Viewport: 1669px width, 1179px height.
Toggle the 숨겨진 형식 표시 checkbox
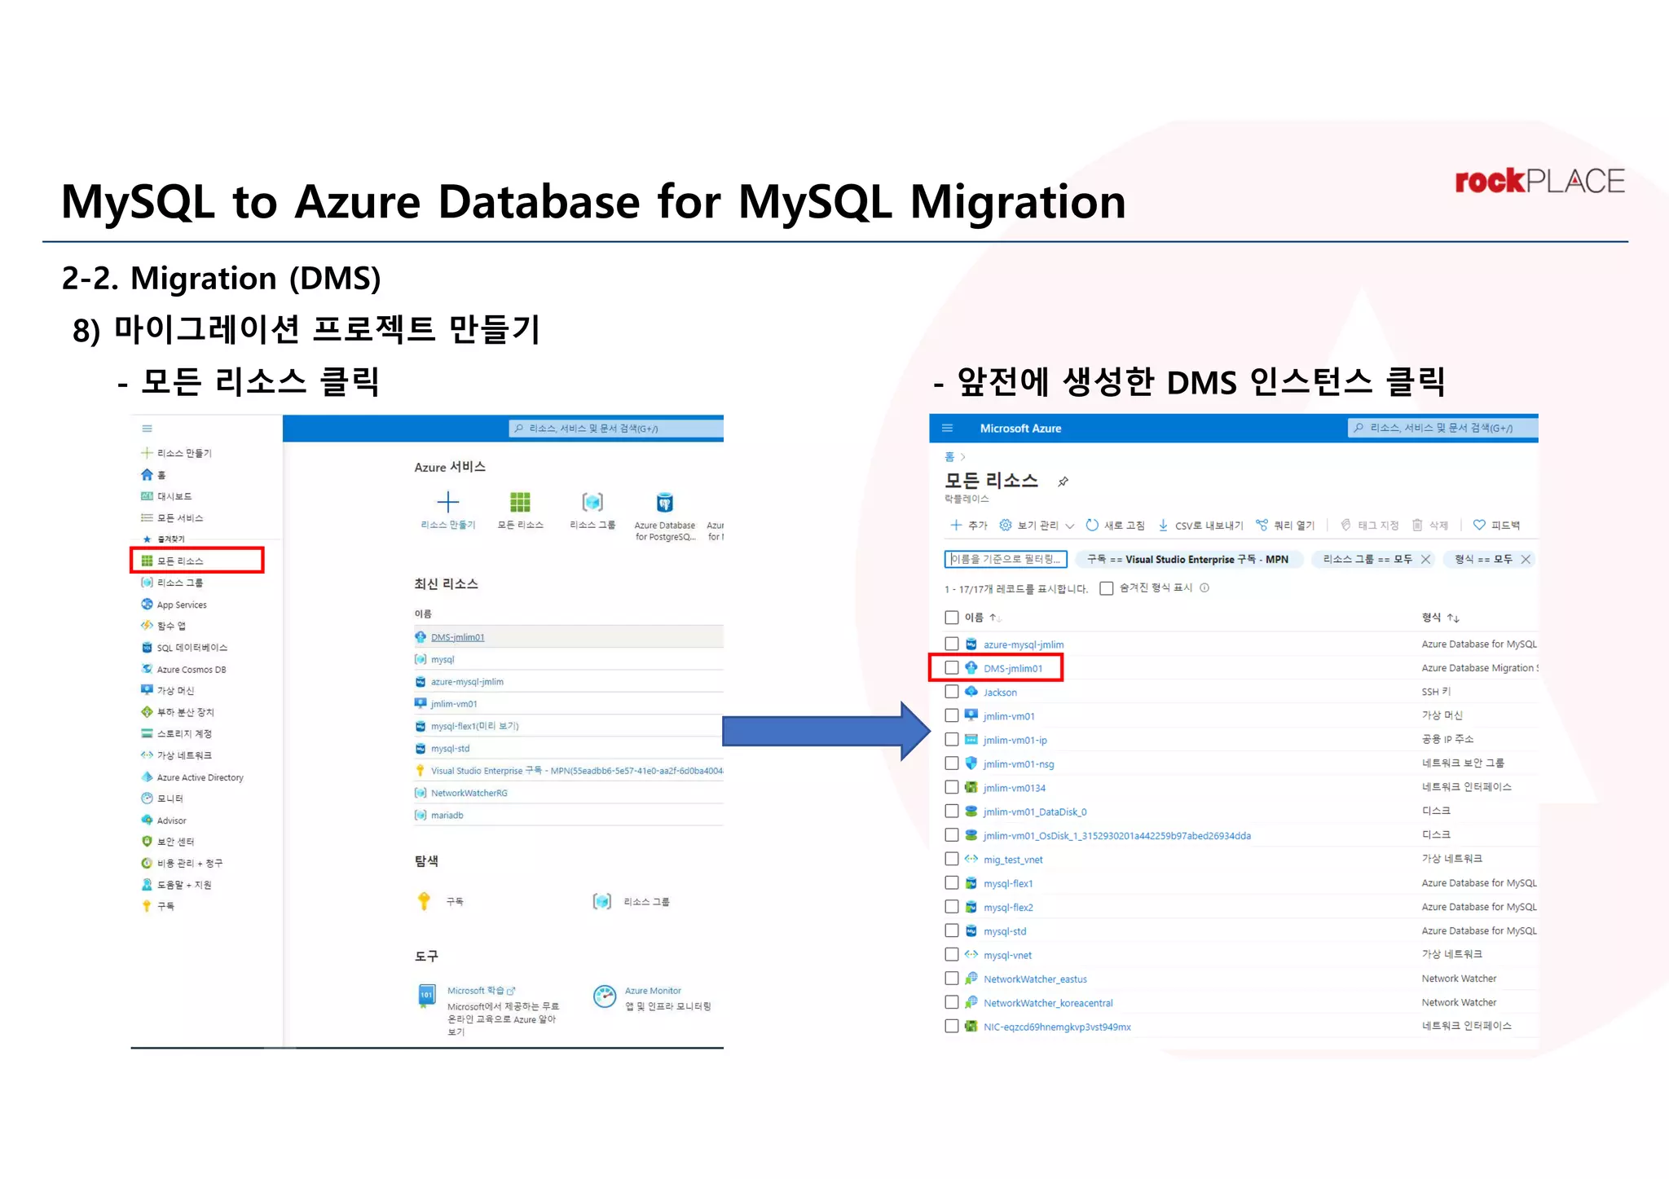tap(1106, 588)
